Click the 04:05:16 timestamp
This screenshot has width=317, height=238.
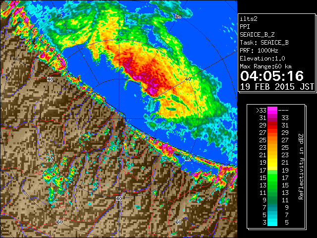(x=272, y=76)
